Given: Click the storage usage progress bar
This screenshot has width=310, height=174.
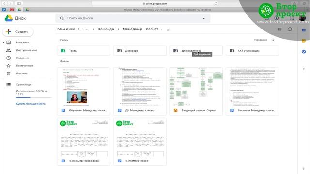Looking at the screenshot, I should [34, 97].
